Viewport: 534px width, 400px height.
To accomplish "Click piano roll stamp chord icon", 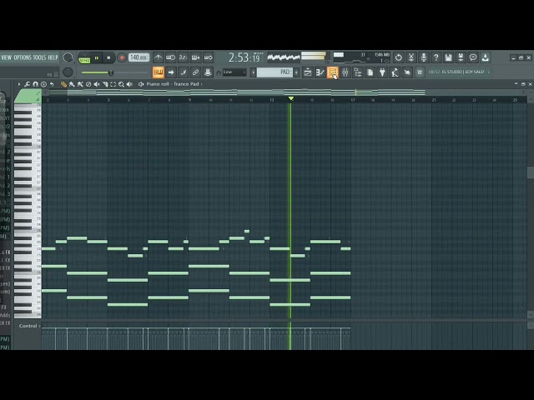I will pyautogui.click(x=43, y=84).
